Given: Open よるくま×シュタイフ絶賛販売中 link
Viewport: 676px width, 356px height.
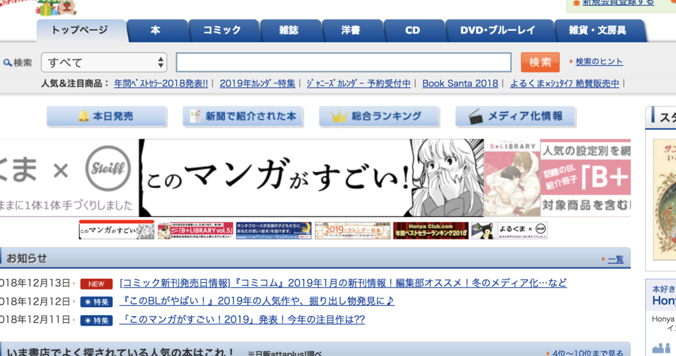Looking at the screenshot, I should click(x=564, y=84).
